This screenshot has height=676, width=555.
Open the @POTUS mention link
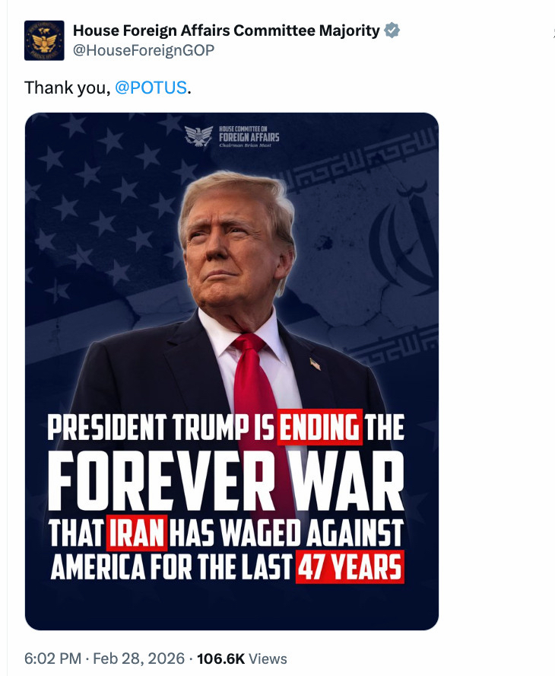click(x=151, y=88)
